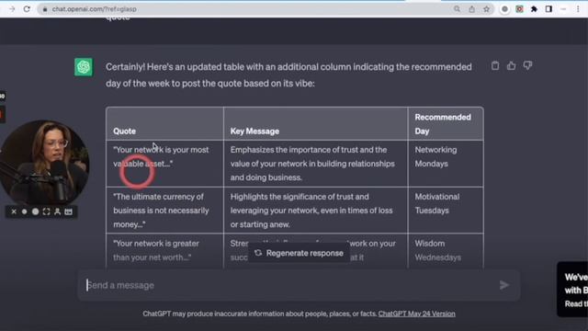The height and width of the screenshot is (331, 588).
Task: Give the response a thumbs up
Action: click(x=511, y=65)
